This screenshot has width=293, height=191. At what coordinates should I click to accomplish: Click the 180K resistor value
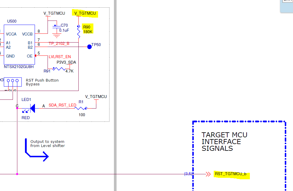(88, 32)
